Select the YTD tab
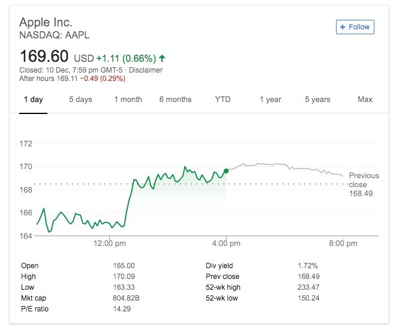The image size is (399, 333). (223, 100)
